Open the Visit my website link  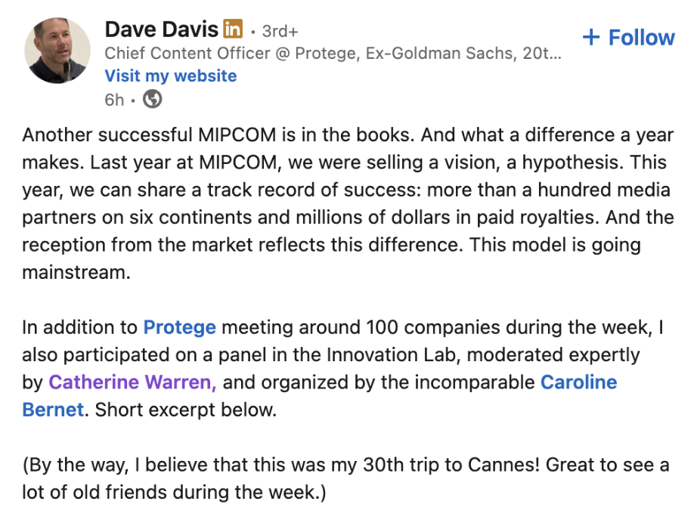tap(170, 76)
